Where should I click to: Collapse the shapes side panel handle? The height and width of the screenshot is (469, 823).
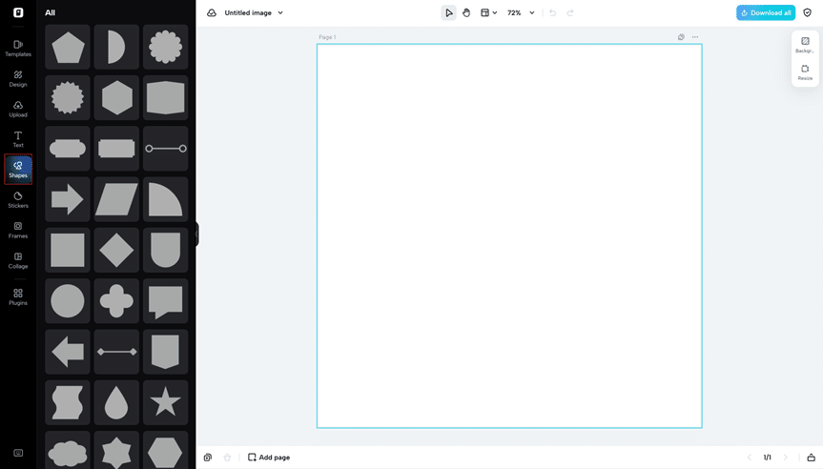[x=196, y=234]
